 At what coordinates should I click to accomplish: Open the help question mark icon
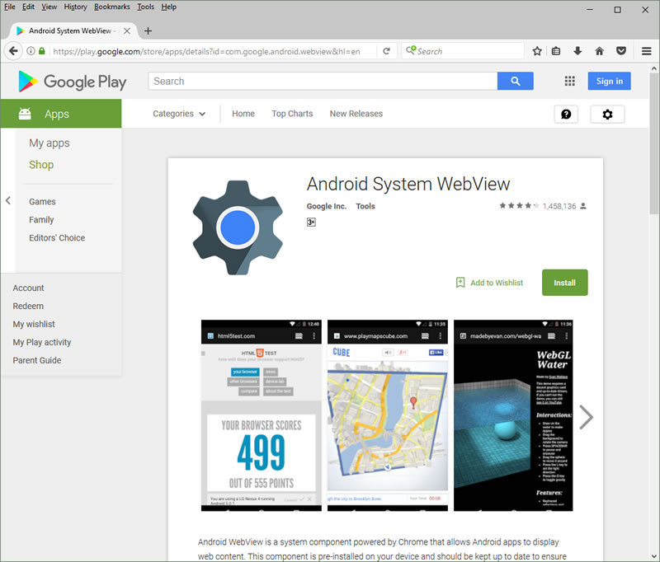(566, 115)
